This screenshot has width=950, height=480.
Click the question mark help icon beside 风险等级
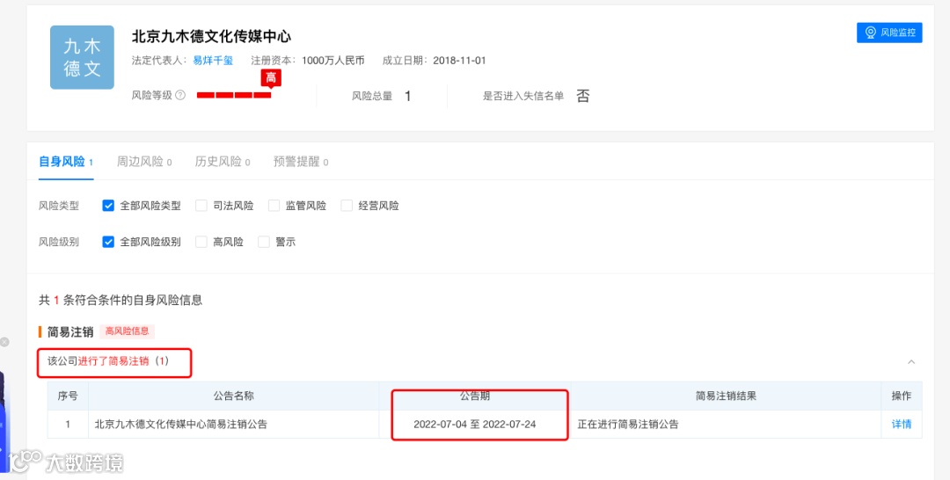click(x=180, y=95)
